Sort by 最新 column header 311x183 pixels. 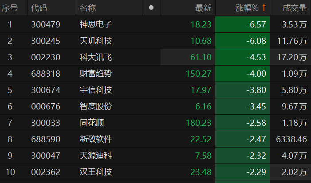click(203, 8)
